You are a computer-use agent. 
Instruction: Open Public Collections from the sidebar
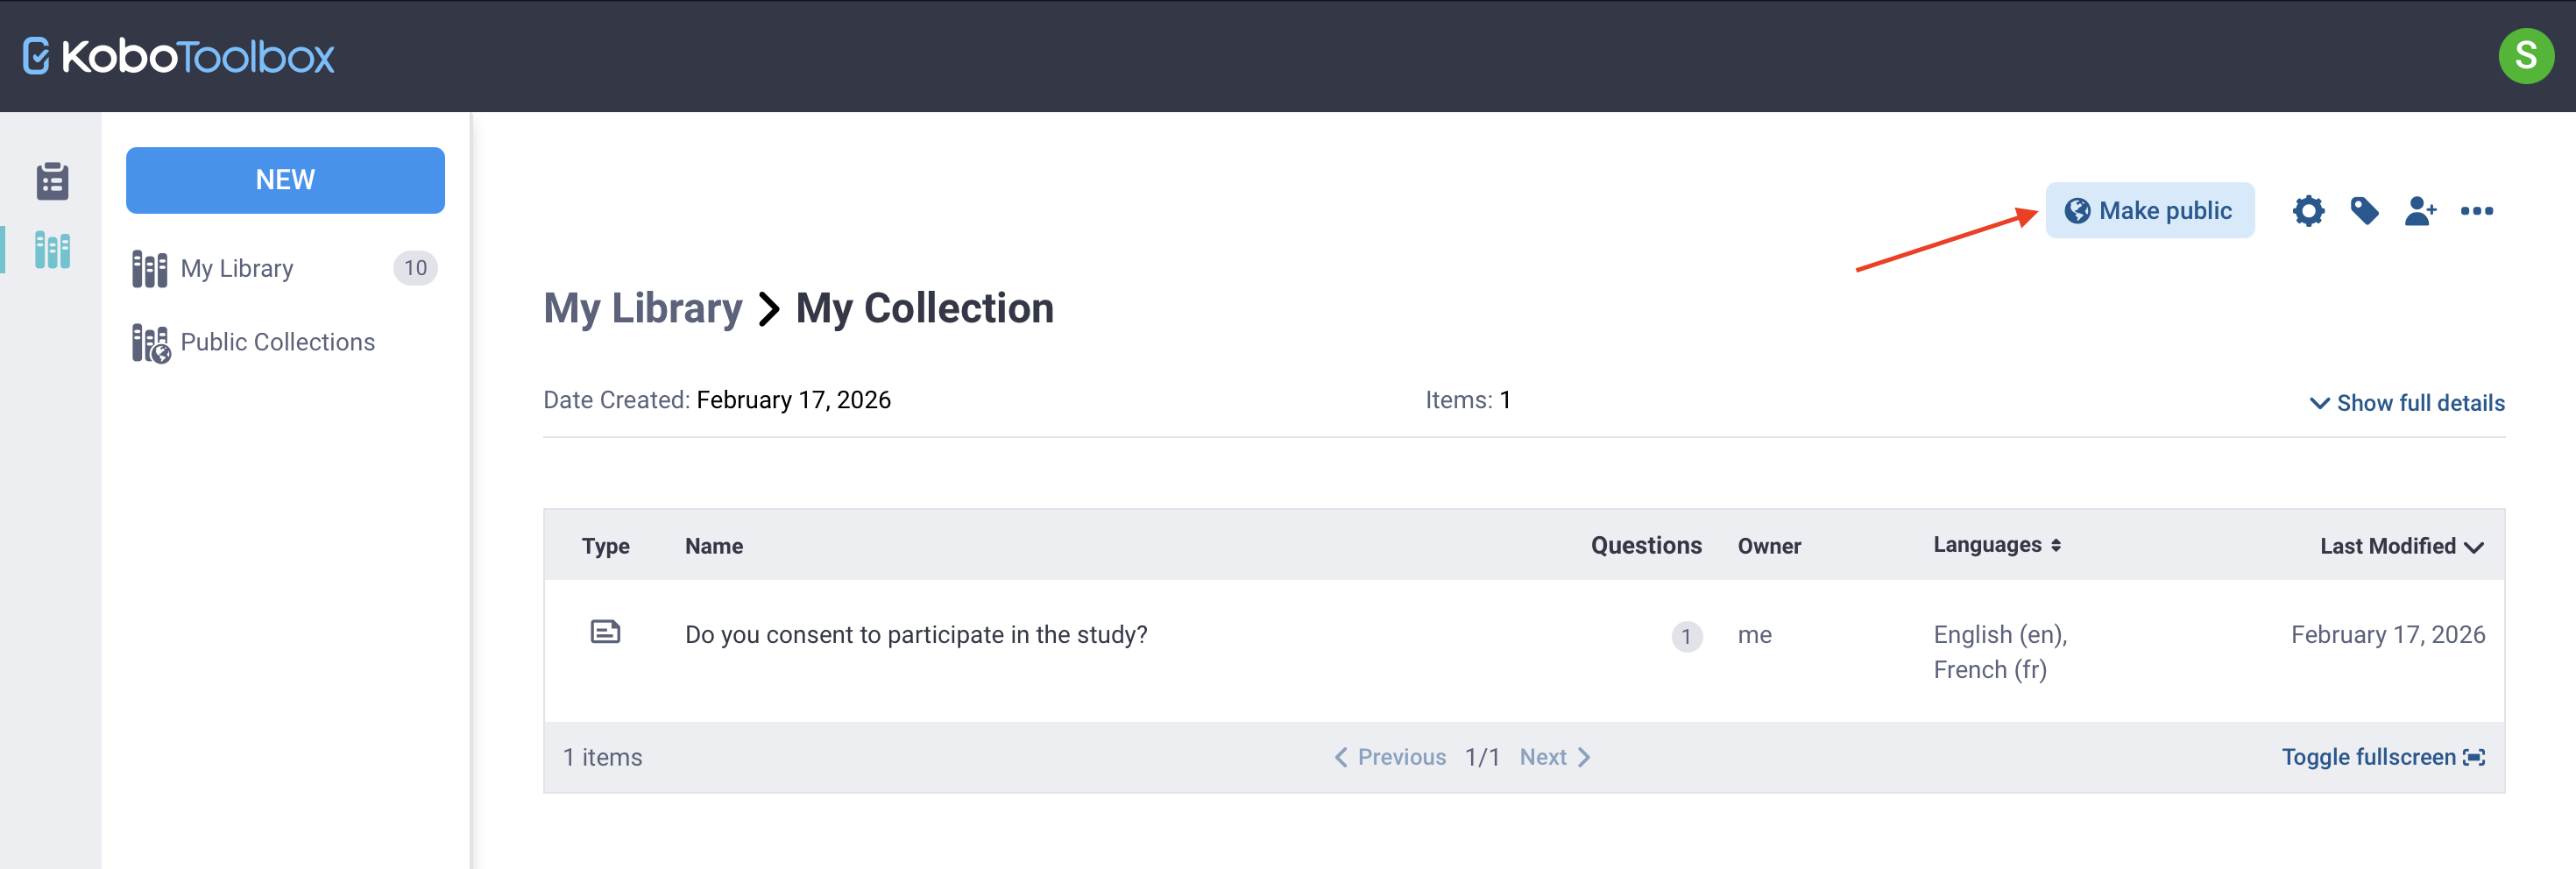click(x=277, y=341)
